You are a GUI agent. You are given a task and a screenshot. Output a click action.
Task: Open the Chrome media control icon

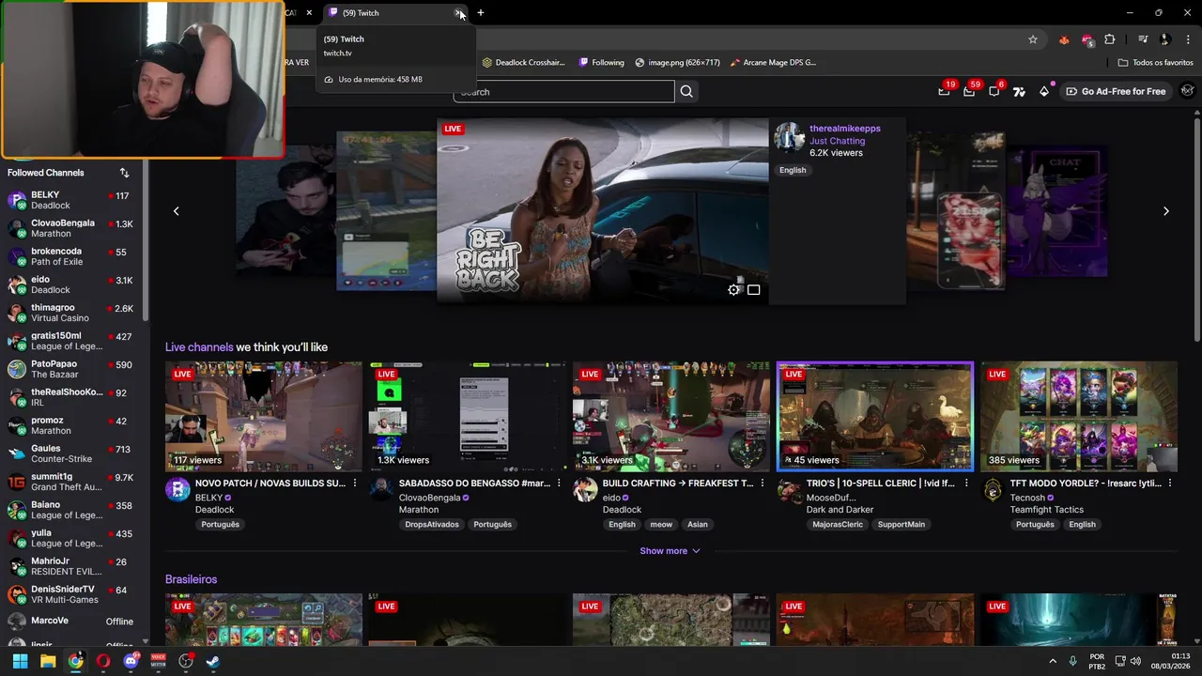pyautogui.click(x=1143, y=39)
